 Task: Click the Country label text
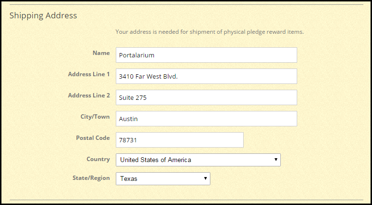[98, 159]
